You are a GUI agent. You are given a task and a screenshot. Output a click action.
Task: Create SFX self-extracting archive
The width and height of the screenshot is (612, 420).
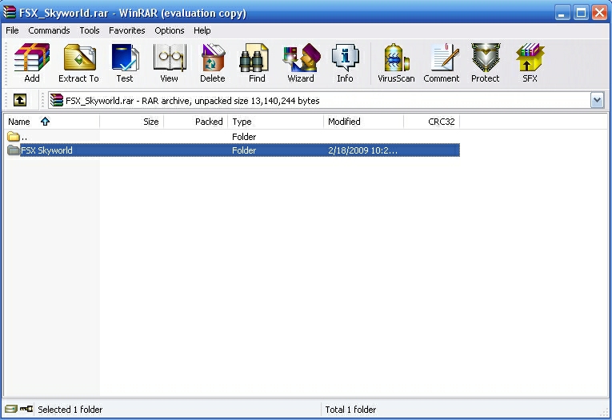[x=529, y=63]
